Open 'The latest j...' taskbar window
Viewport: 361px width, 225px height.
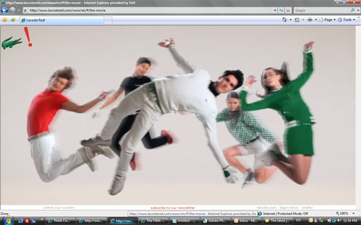point(278,221)
